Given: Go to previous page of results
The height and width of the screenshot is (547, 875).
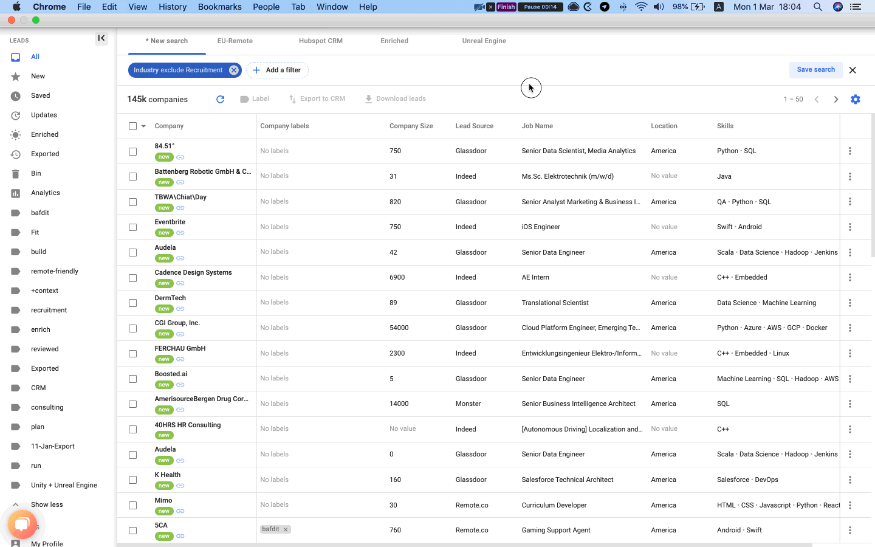Looking at the screenshot, I should coord(817,99).
